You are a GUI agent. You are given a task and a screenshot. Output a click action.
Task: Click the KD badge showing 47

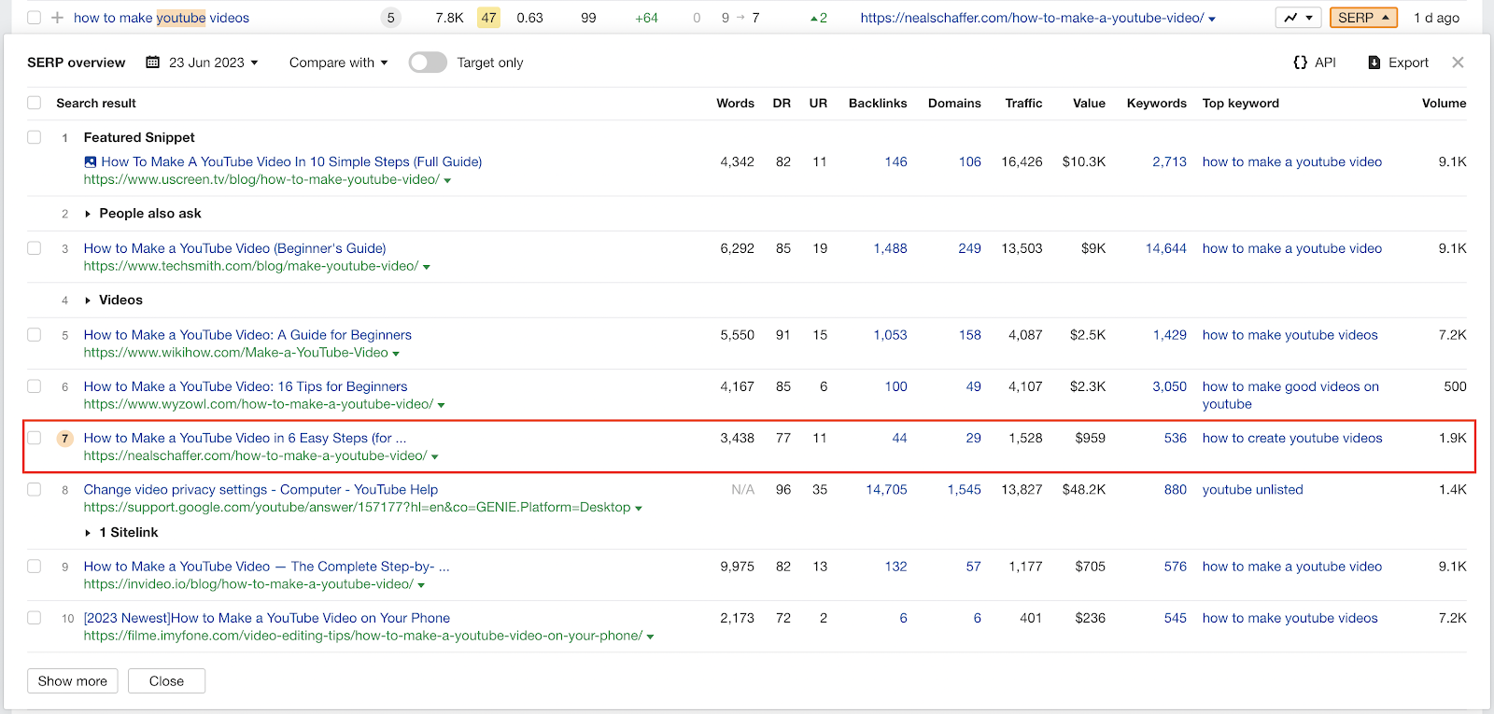click(x=488, y=18)
